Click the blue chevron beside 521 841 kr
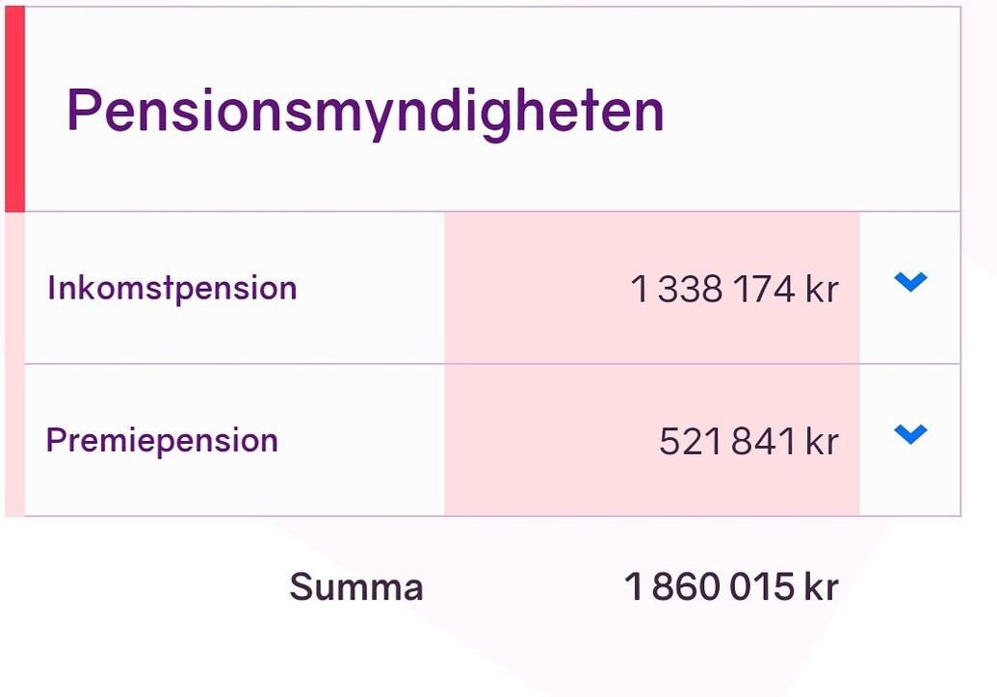Image resolution: width=997 pixels, height=697 pixels. click(x=909, y=435)
